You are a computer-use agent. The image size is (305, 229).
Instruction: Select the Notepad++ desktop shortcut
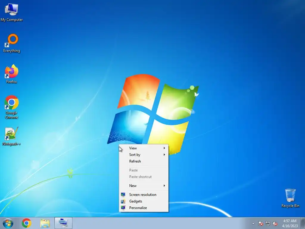point(11,136)
